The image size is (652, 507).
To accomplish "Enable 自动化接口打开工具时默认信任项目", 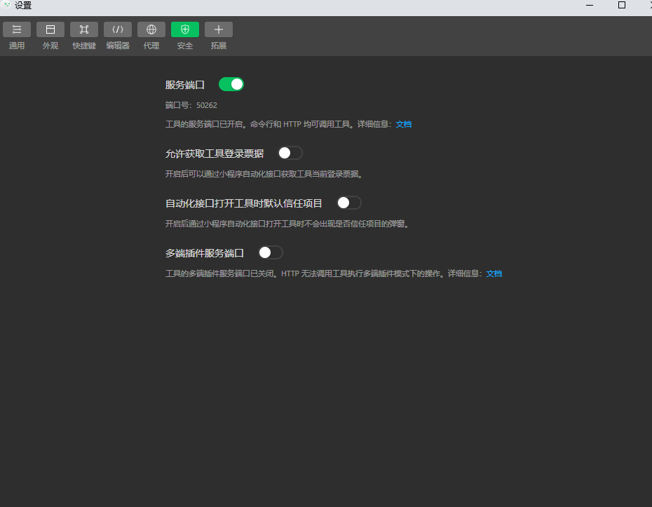I will click(x=348, y=202).
